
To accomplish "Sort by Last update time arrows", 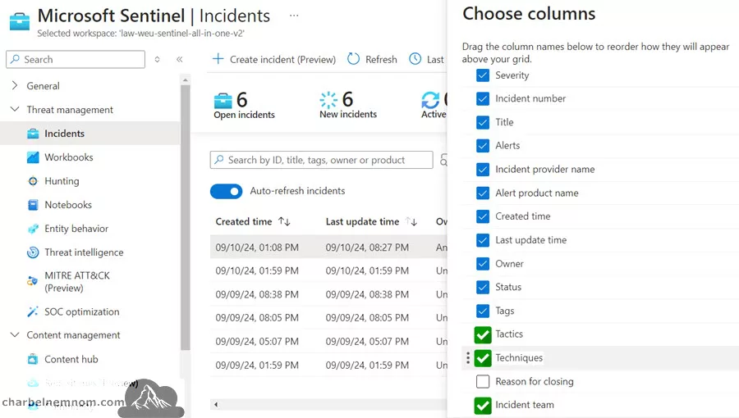I will pos(411,221).
